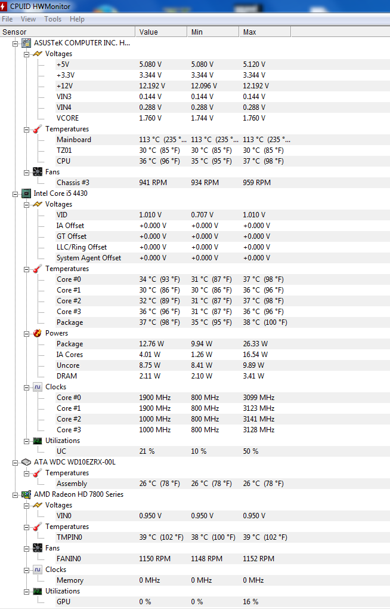Select the GPU utilization row
The width and height of the screenshot is (390, 609).
[223, 602]
